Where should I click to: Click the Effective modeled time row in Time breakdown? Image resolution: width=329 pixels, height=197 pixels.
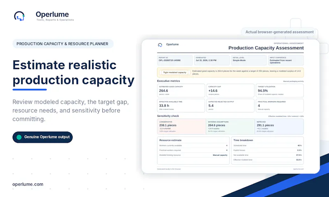coord(268,160)
